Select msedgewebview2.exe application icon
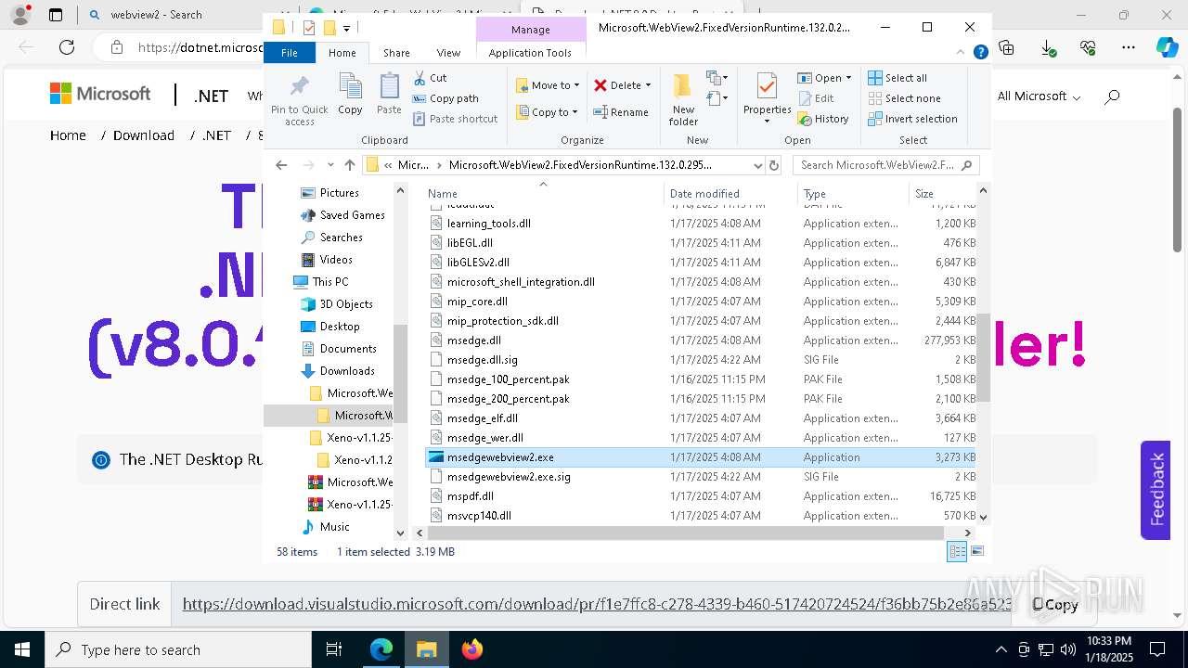The height and width of the screenshot is (668, 1188). [436, 457]
